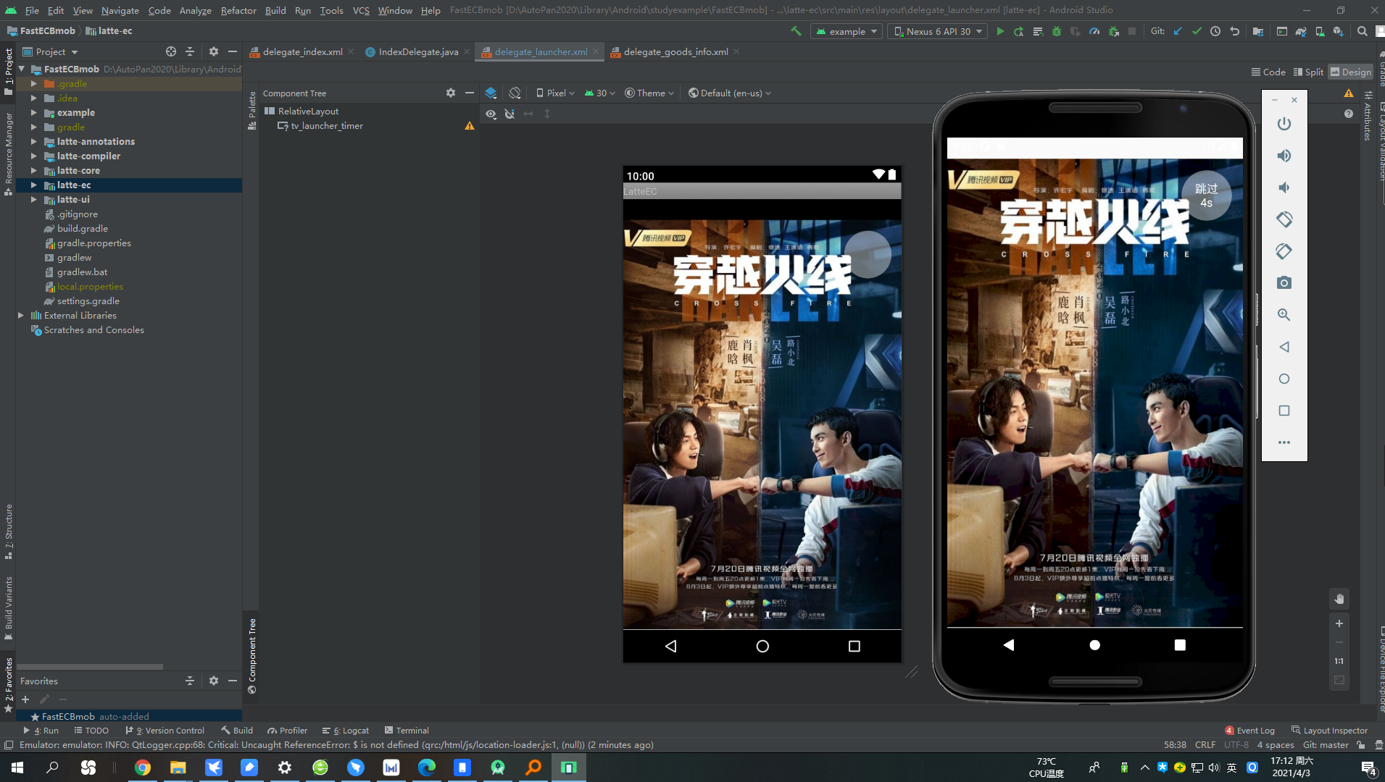
Task: Expand the latte-core module node
Action: (33, 170)
